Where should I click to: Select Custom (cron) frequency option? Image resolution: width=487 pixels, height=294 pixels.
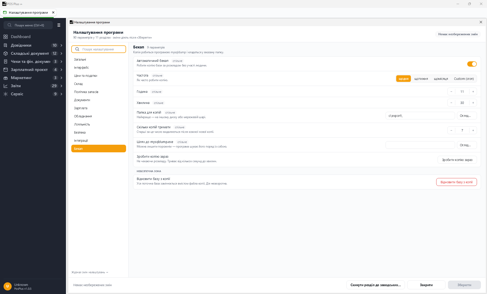pos(464,79)
